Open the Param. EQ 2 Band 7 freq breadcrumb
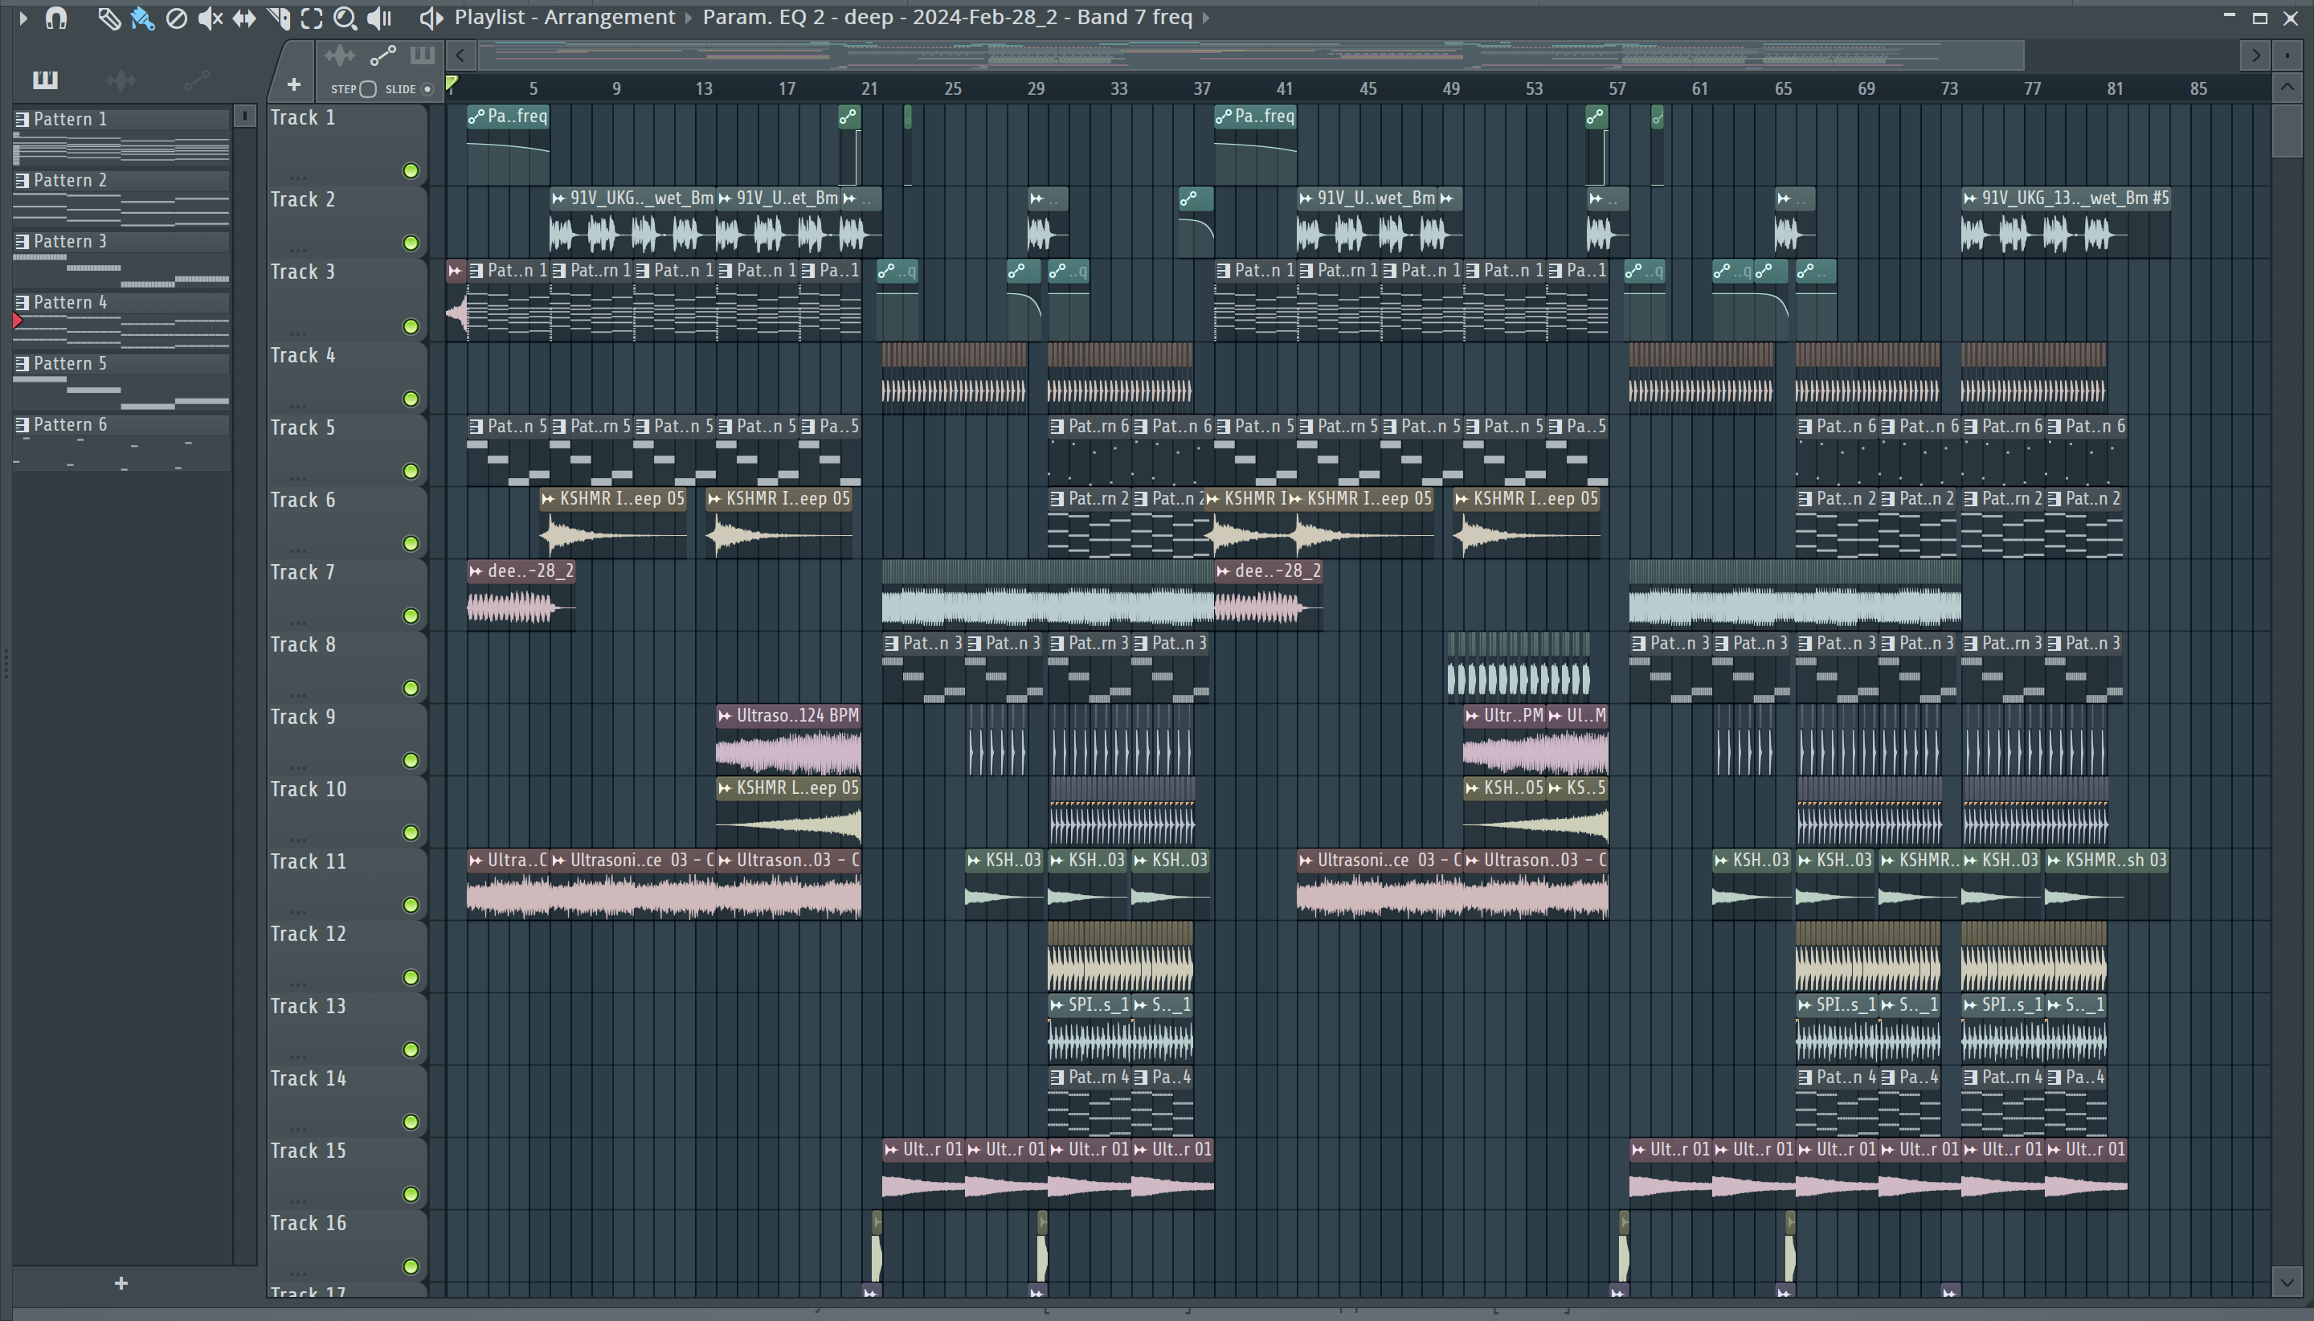The height and width of the screenshot is (1321, 2314). (x=947, y=17)
